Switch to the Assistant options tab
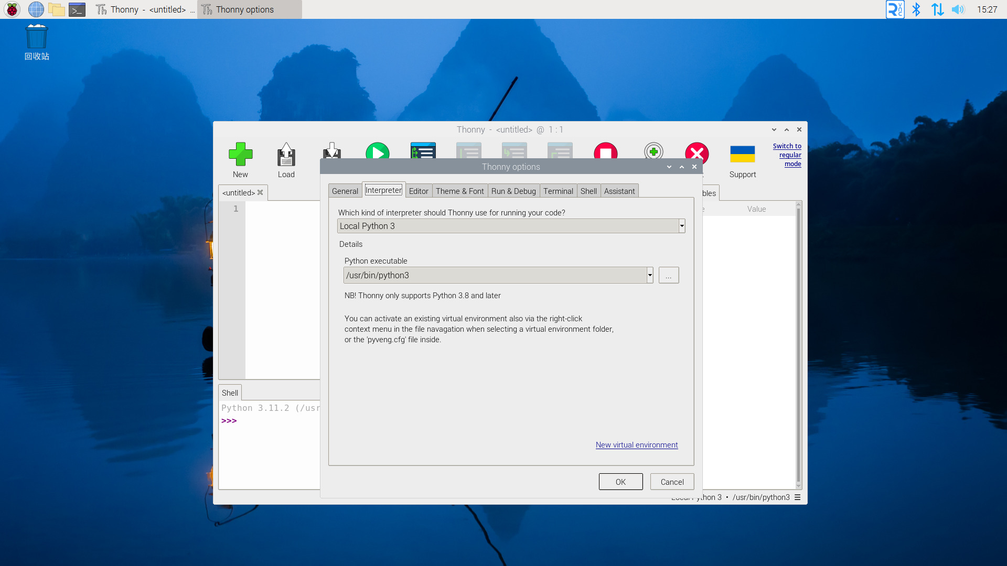The width and height of the screenshot is (1007, 566). coord(619,191)
